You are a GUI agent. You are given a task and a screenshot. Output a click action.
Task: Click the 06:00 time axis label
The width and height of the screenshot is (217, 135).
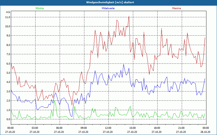[x=60, y=128]
